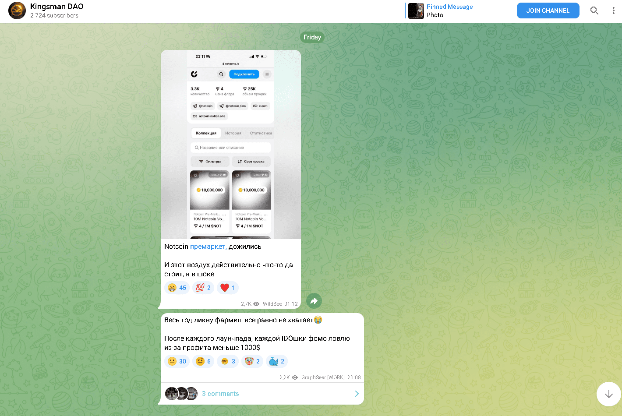622x416 pixels.
Task: Search in this channel with magnifier icon
Action: coord(594,11)
